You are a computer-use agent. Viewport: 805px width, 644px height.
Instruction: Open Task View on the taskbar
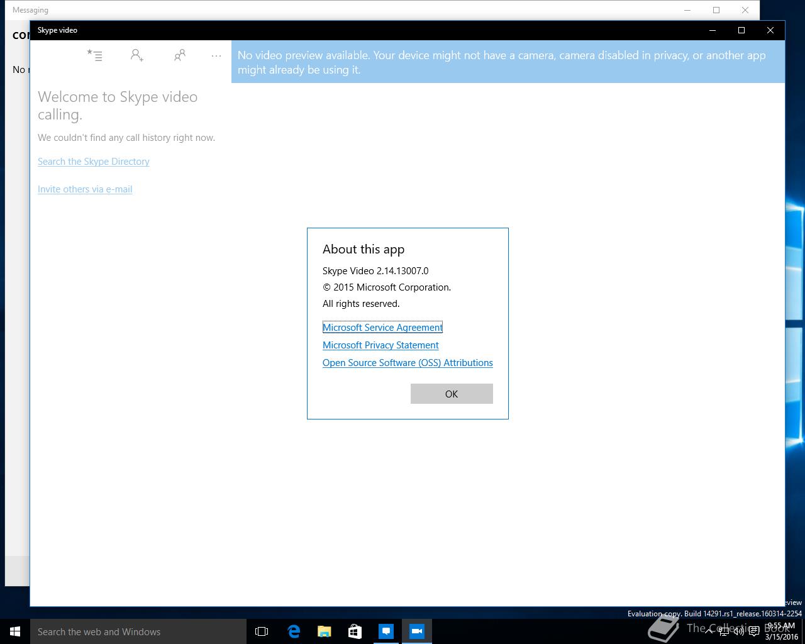(262, 631)
